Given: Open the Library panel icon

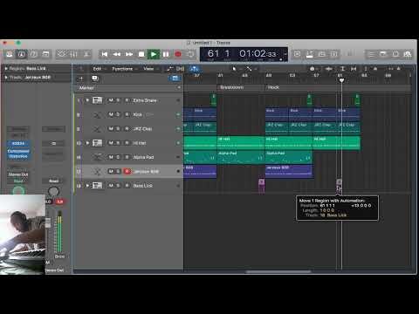Looking at the screenshot, I should (x=9, y=54).
